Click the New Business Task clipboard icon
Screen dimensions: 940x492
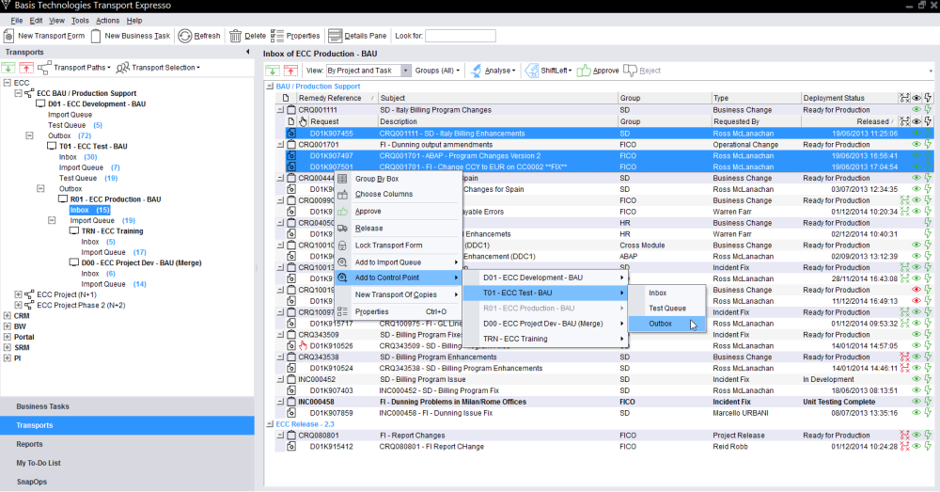[x=96, y=36]
